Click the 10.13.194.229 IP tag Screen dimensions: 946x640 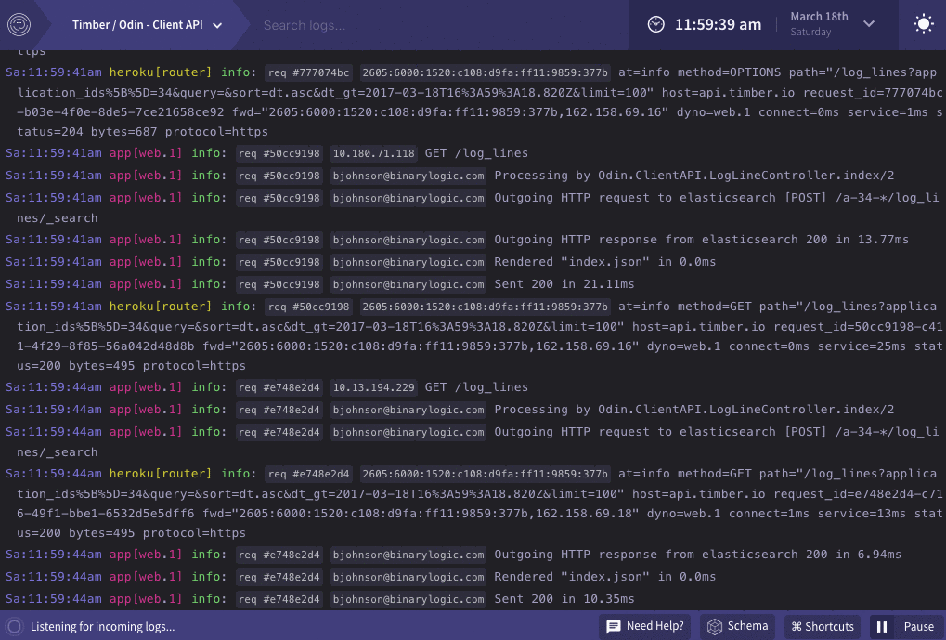click(x=374, y=387)
